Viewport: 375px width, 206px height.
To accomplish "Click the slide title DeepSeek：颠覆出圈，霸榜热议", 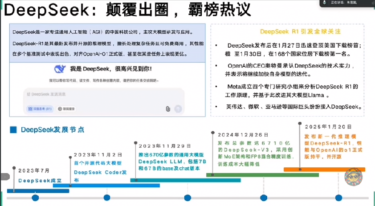I will pos(127,10).
